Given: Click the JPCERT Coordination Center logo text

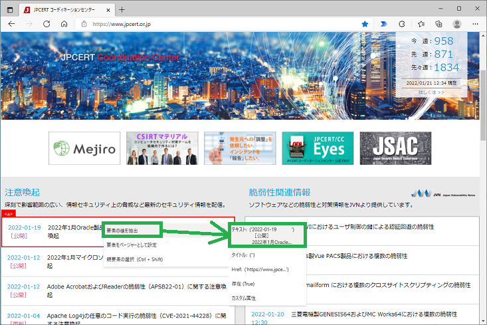Looking at the screenshot, I should pos(120,57).
